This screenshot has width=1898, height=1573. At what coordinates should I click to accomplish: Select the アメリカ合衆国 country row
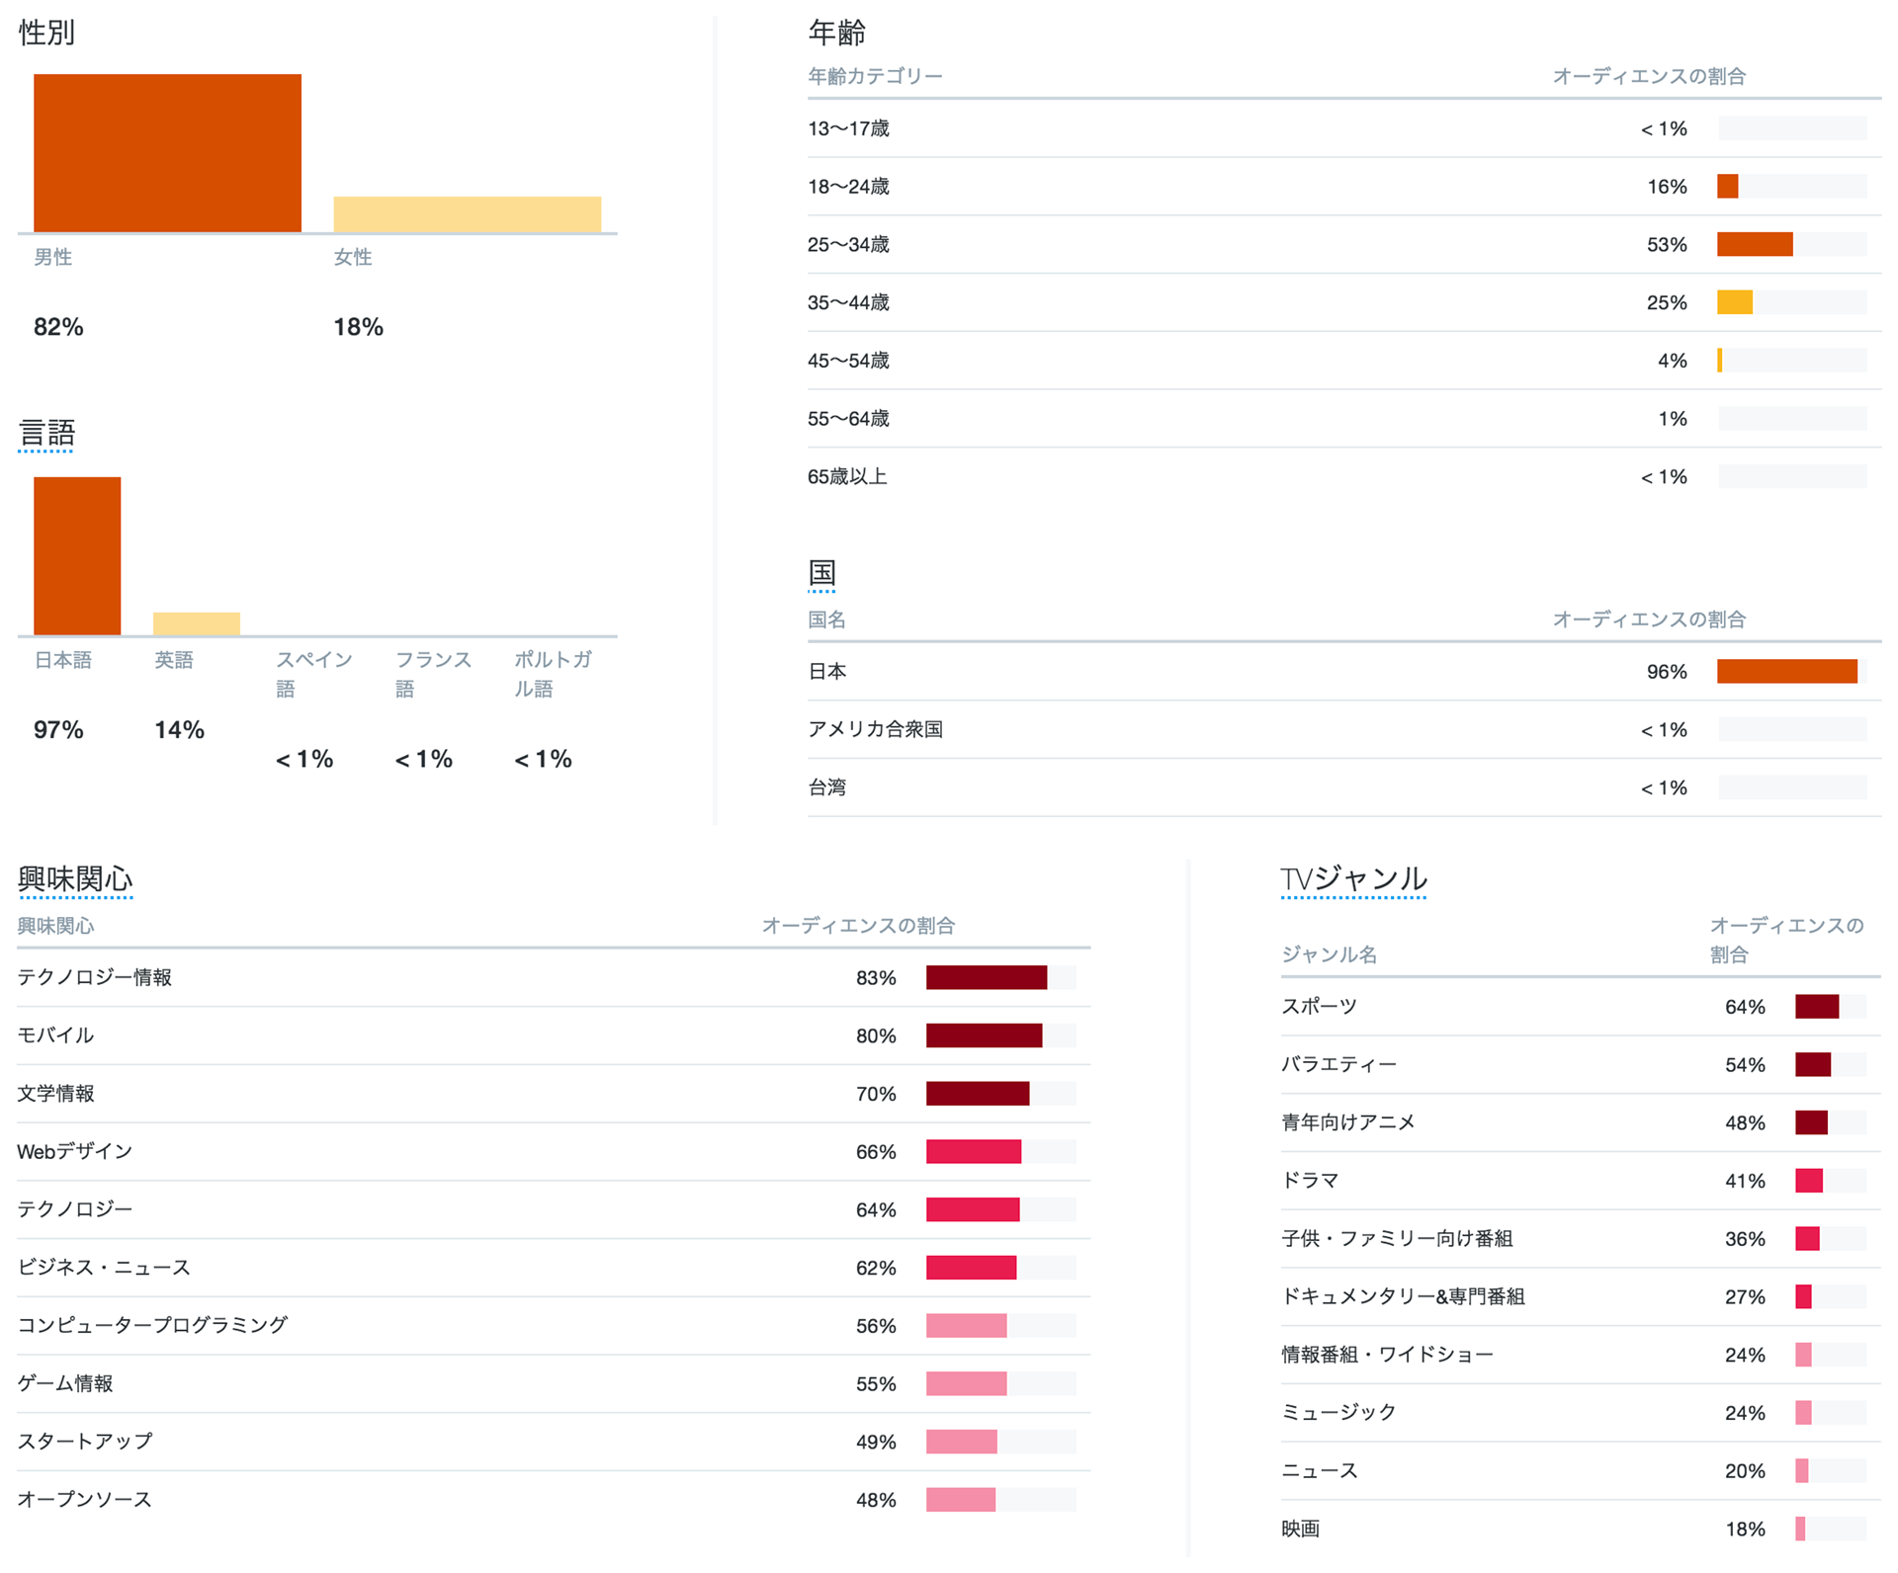[x=875, y=729]
